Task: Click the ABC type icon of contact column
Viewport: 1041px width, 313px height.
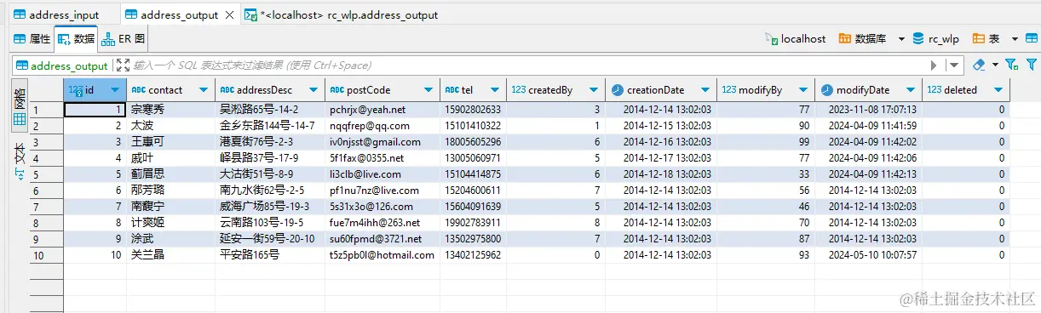Action: (x=139, y=90)
